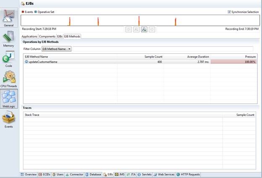Toggle the Operative Set legend marker

(x=35, y=12)
